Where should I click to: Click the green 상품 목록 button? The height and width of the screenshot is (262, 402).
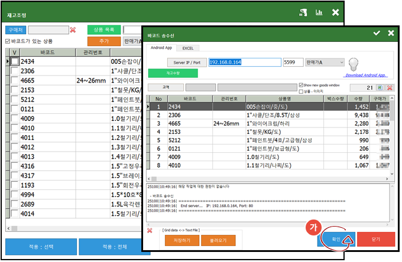click(x=104, y=30)
